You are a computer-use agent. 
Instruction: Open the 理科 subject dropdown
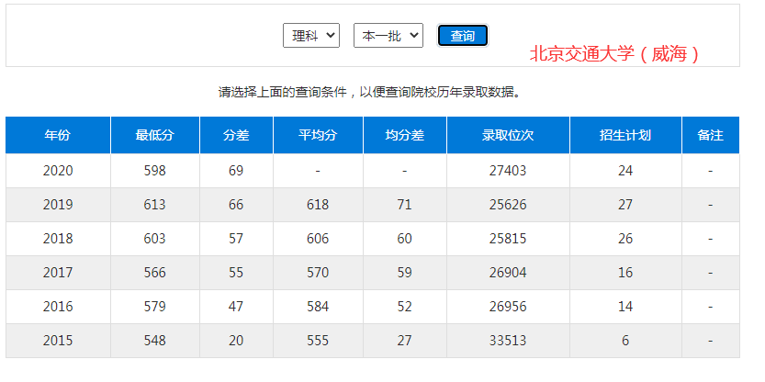311,36
